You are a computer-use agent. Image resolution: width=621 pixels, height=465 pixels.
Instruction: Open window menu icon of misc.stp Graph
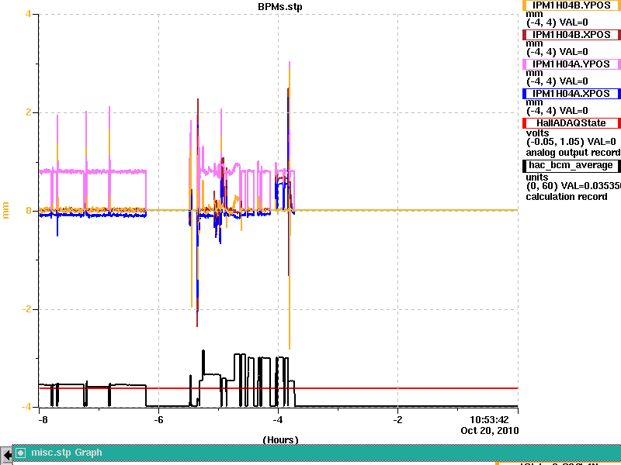[x=21, y=453]
